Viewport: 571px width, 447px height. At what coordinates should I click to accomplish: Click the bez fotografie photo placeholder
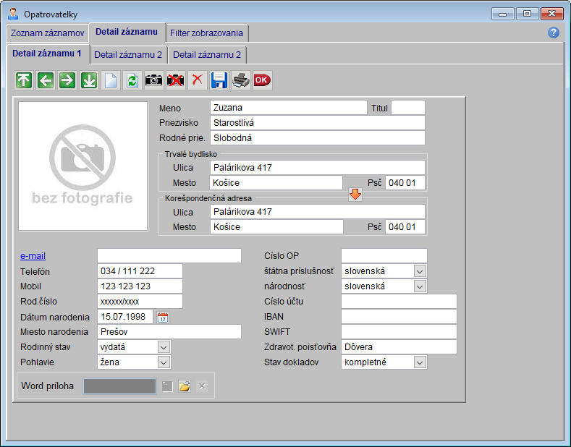pyautogui.click(x=83, y=166)
